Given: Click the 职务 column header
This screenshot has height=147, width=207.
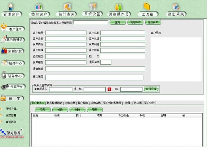Looking at the screenshot, I should coord(99,115).
